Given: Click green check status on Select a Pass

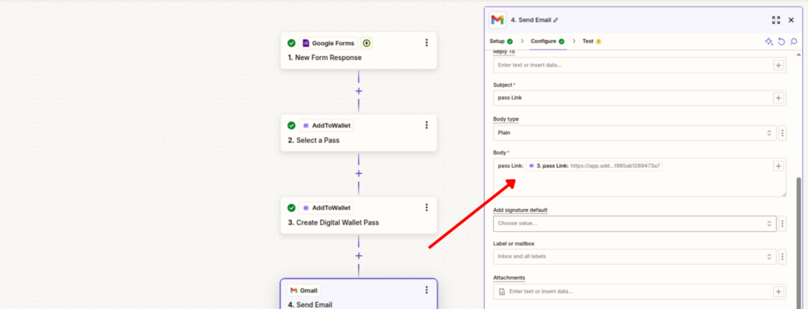Looking at the screenshot, I should coord(291,126).
